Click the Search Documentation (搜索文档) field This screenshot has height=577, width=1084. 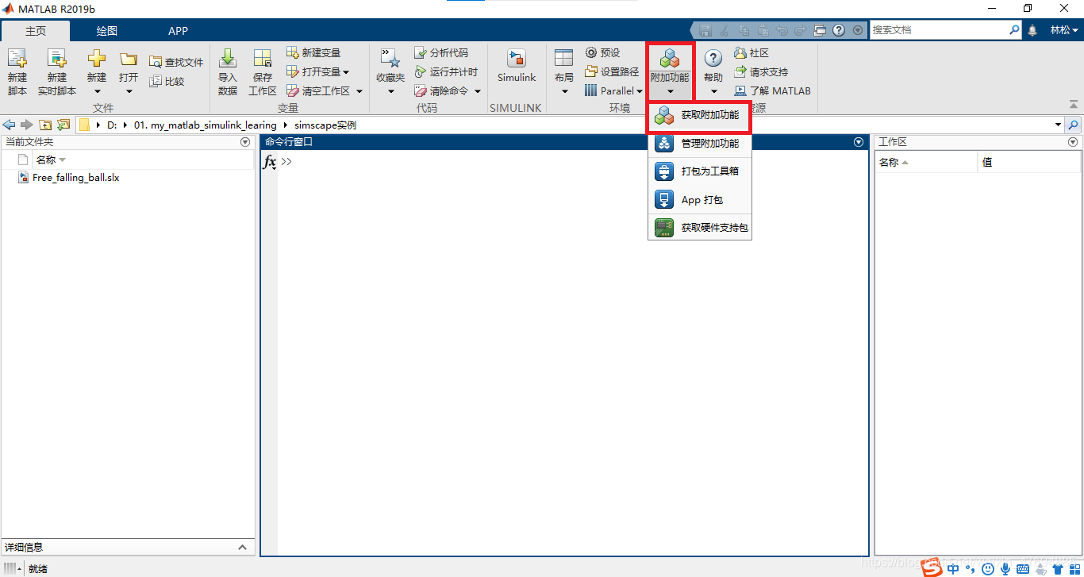point(939,30)
